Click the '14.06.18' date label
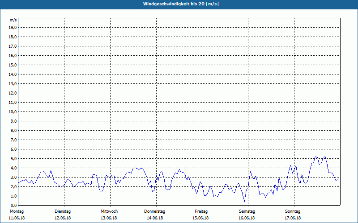Viewport: 358px width, 223px height. click(x=155, y=218)
